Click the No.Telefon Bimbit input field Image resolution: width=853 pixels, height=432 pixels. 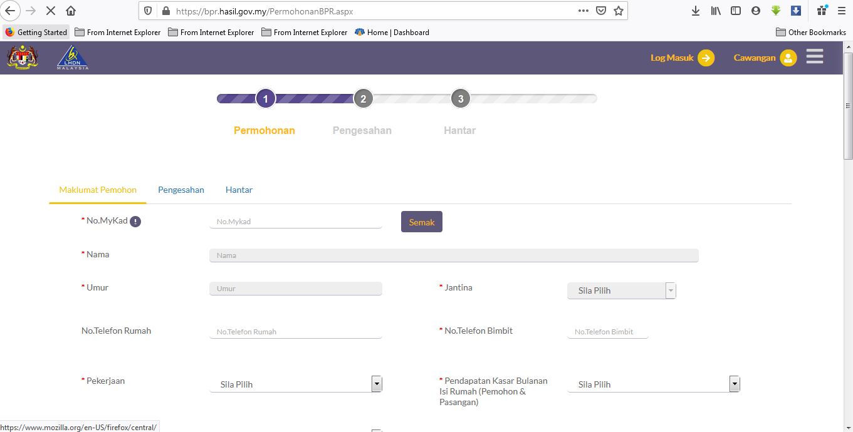pos(607,332)
